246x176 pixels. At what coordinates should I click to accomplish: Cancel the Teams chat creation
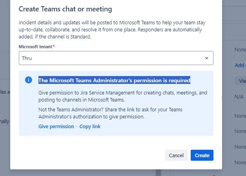pyautogui.click(x=176, y=155)
